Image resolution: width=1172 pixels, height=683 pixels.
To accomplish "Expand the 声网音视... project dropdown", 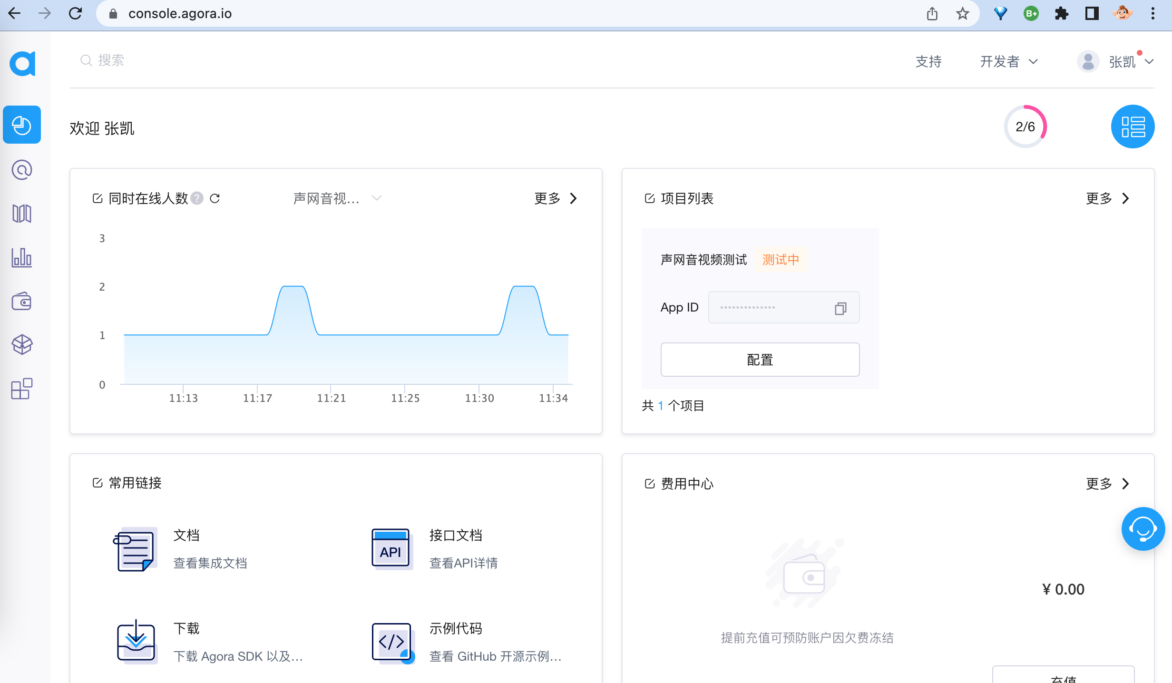I will [337, 198].
